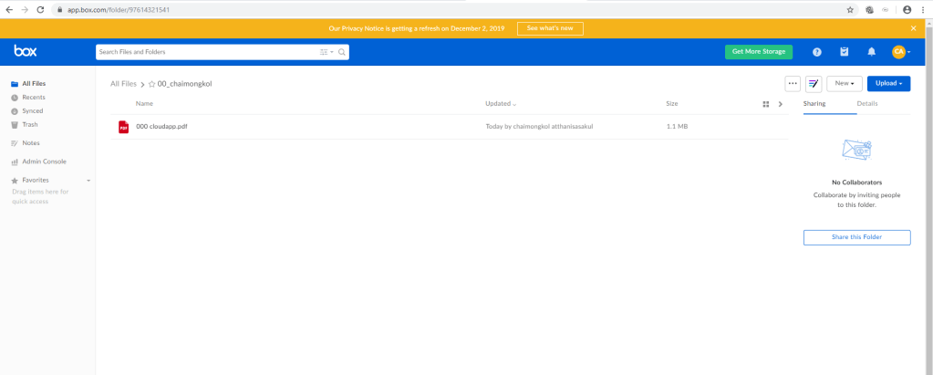Click the Box logo
The width and height of the screenshot is (933, 375).
(x=25, y=52)
